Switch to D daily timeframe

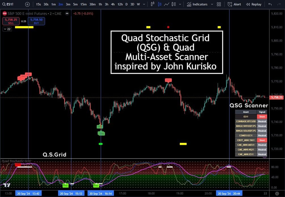126,4
